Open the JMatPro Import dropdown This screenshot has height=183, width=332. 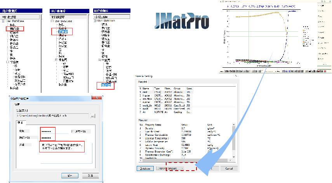coord(170,168)
